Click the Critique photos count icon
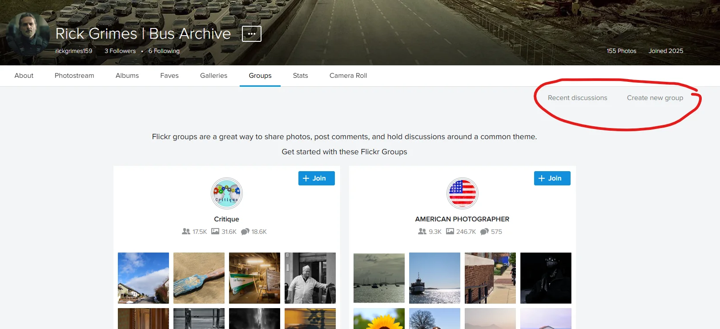Screen dimensions: 720x329 click(x=215, y=232)
